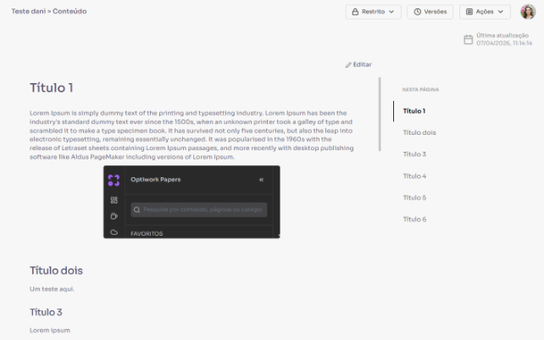The width and height of the screenshot is (544, 340).
Task: Click the clock icon in Versões
Action: pyautogui.click(x=418, y=12)
